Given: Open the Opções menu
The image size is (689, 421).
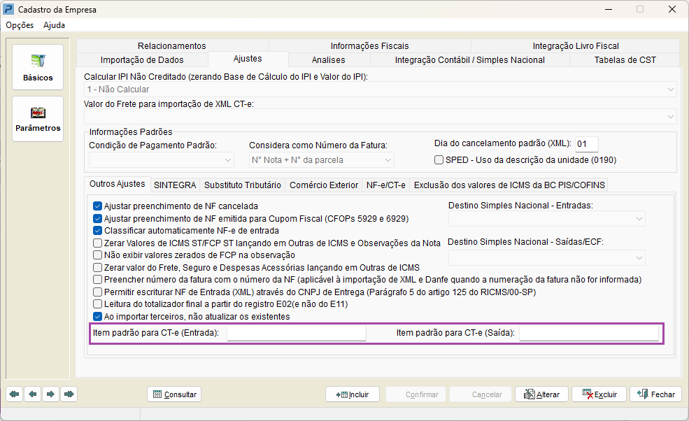Looking at the screenshot, I should point(20,25).
